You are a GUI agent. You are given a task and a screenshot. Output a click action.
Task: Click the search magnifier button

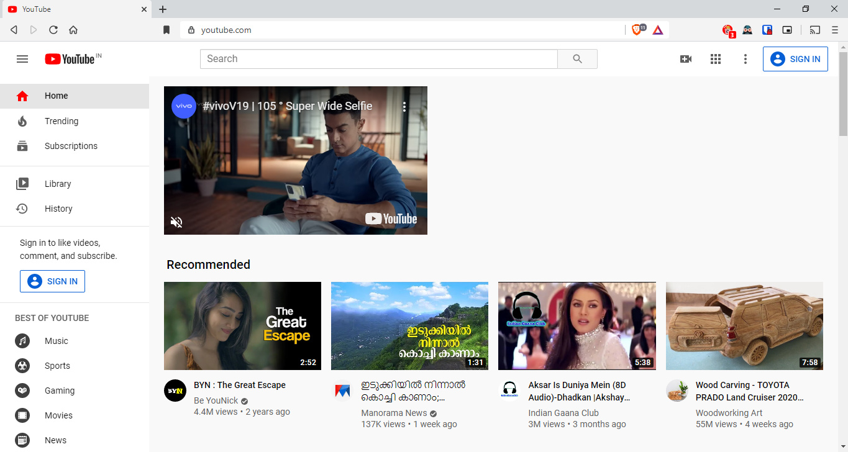[577, 59]
